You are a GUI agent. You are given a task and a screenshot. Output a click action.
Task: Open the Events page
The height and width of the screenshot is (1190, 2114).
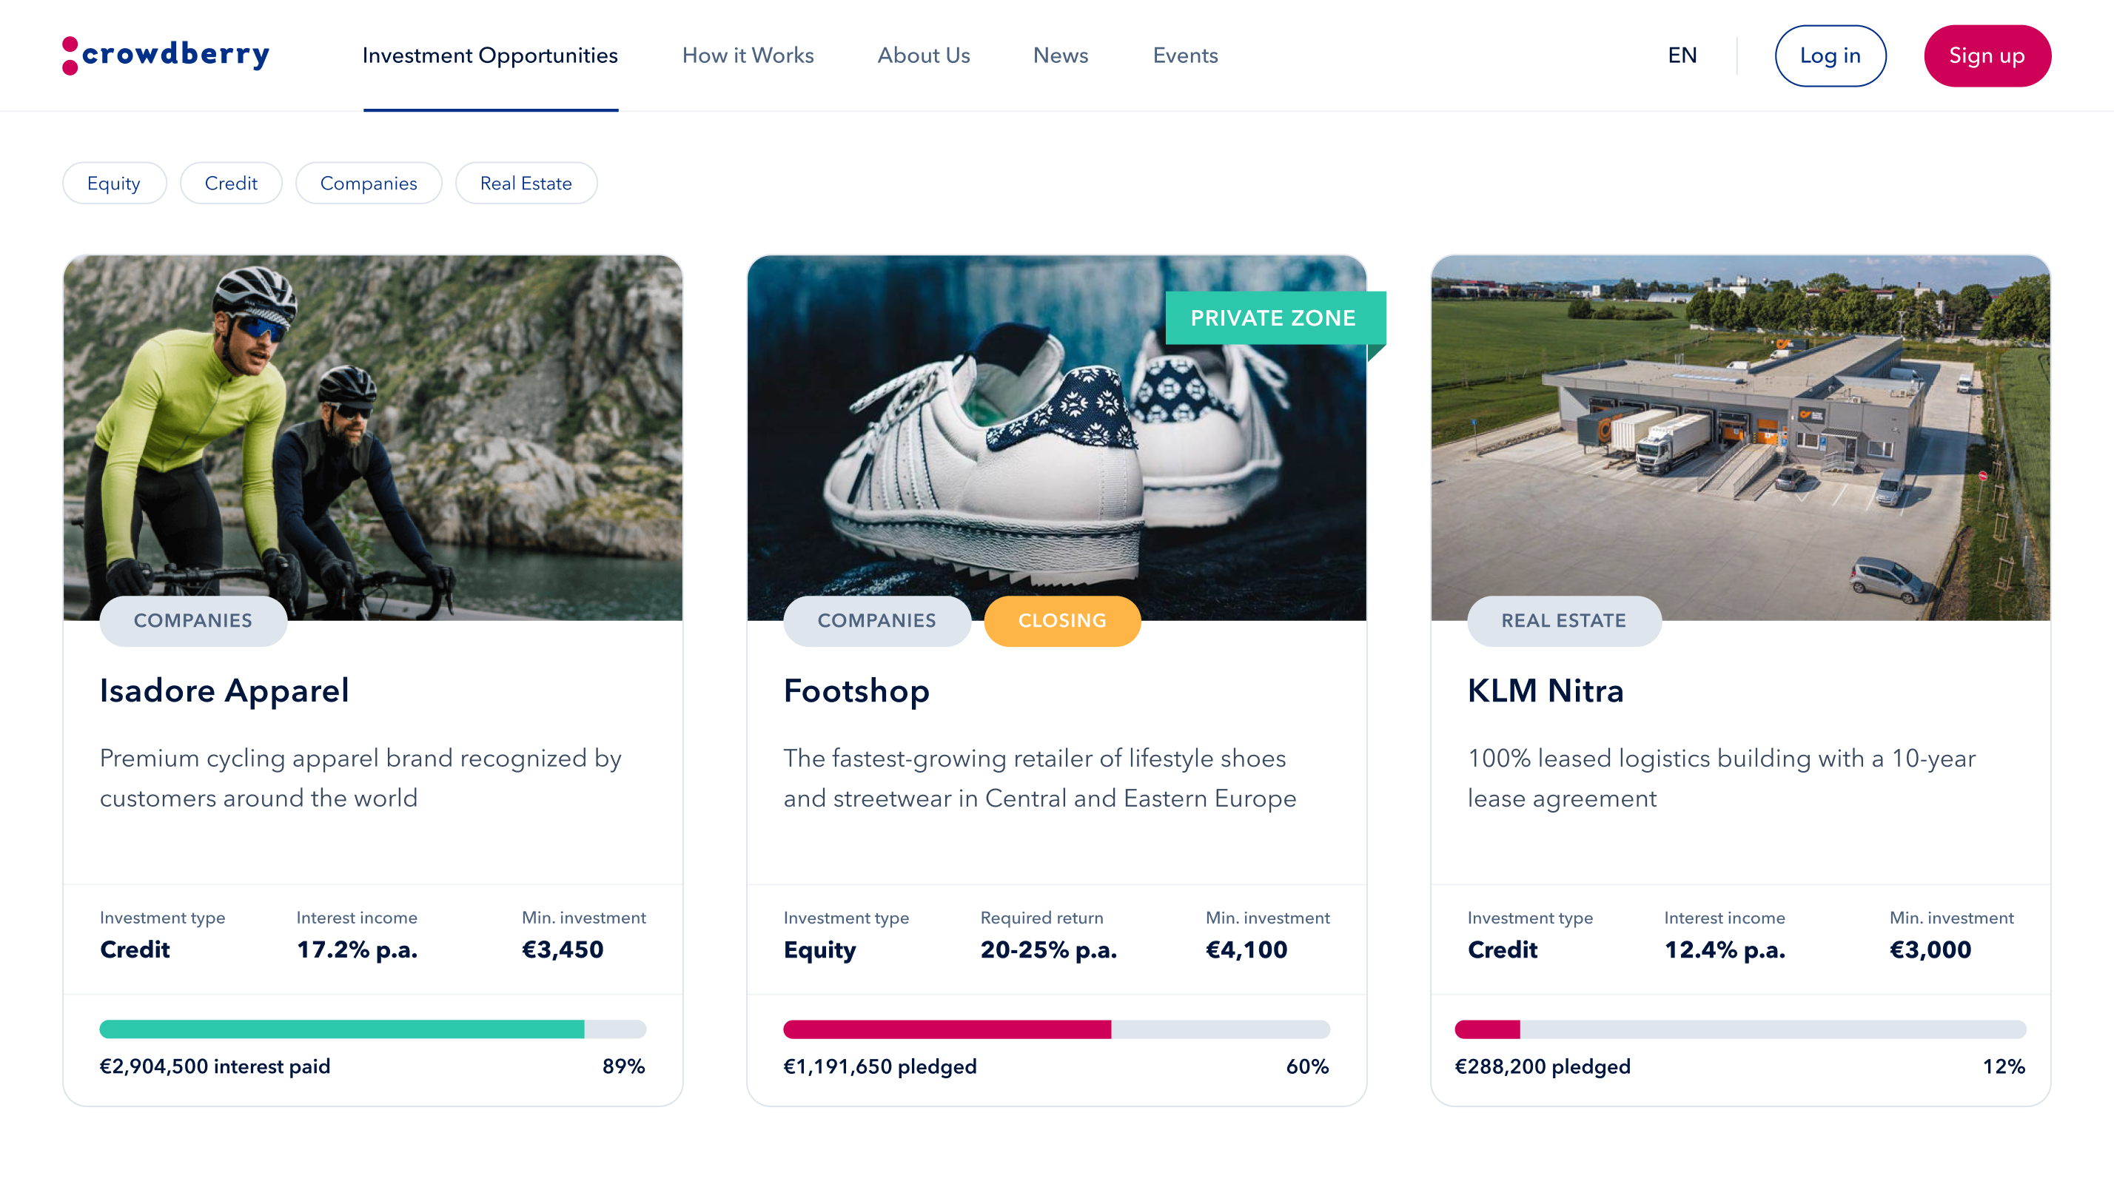coord(1185,55)
